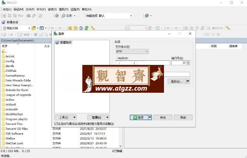Open the file protocol SFTP dropdown
This screenshot has height=158, width=247.
point(132,52)
